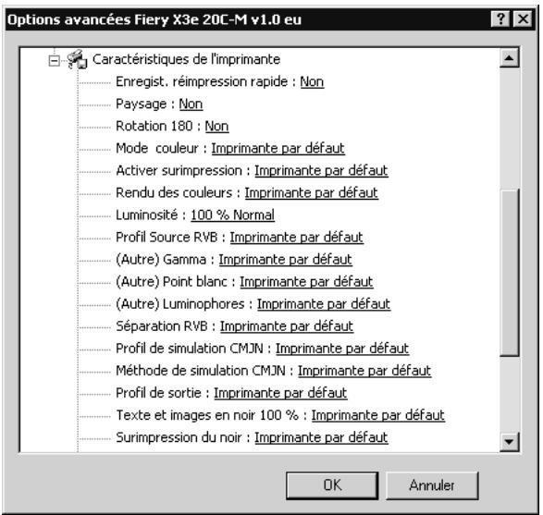Change the Paysage value Non
543x515 pixels.
[191, 104]
